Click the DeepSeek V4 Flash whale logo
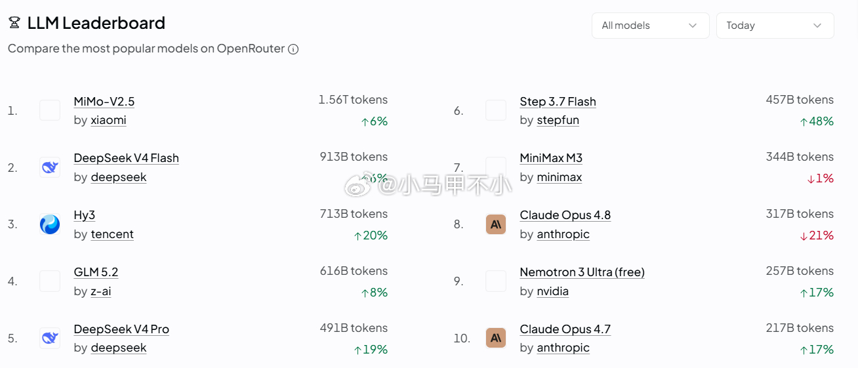Screen dimensions: 858x368 50,167
